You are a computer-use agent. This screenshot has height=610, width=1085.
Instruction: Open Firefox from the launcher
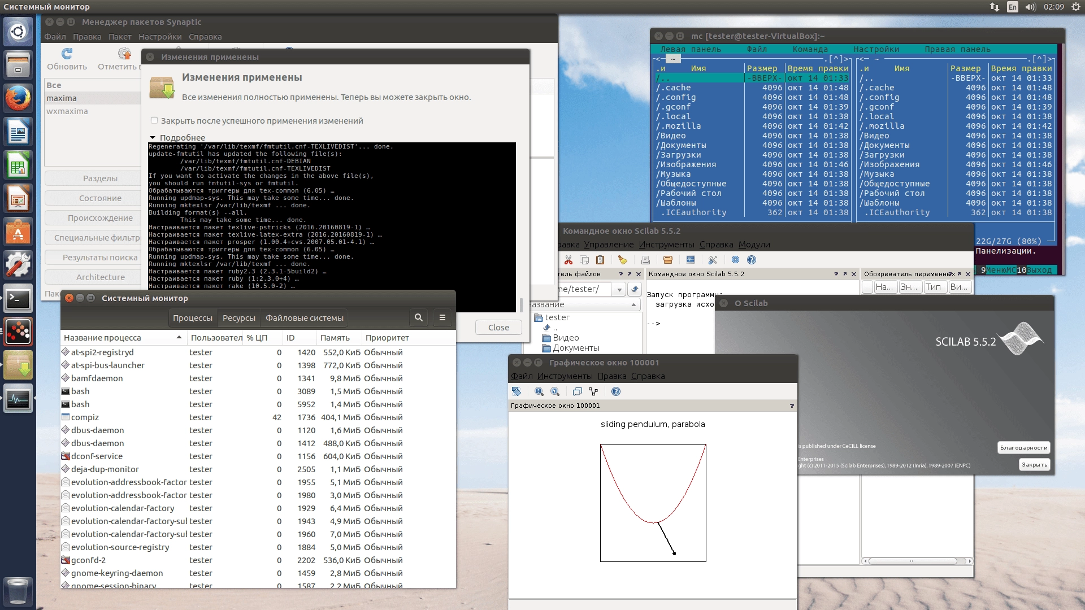point(18,98)
